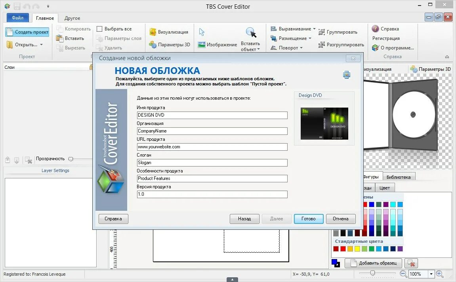
Task: Open Параметры слоя in the ribbon
Action: pyautogui.click(x=118, y=38)
